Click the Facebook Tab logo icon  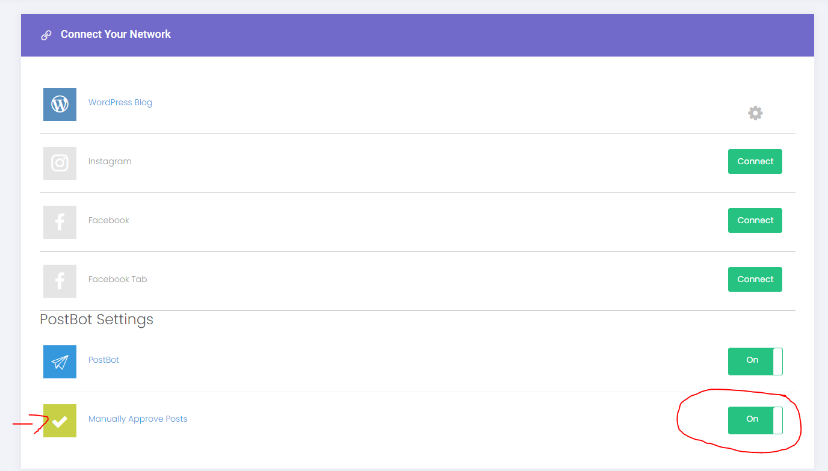pos(60,281)
